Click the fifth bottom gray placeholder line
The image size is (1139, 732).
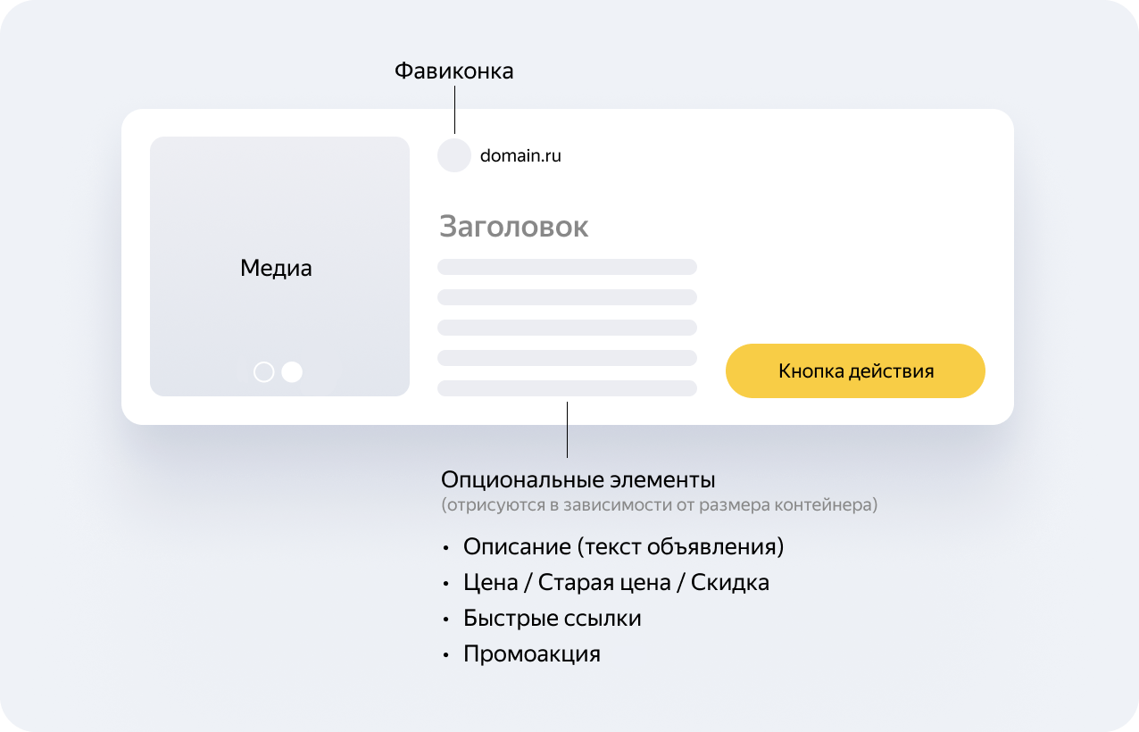click(x=567, y=388)
